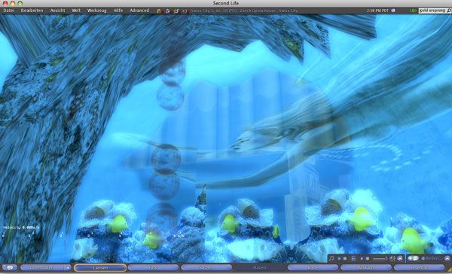The width and height of the screenshot is (452, 274).
Task: Click the media film icon
Action: pyautogui.click(x=353, y=259)
